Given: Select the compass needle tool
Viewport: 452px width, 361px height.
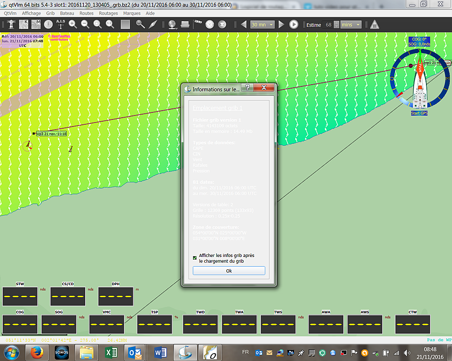Looking at the screenshot, I should (x=153, y=25).
